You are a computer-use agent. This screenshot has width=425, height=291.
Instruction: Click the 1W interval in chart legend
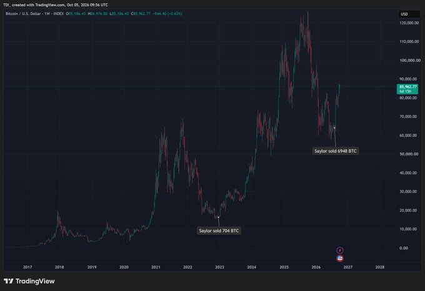click(x=47, y=14)
